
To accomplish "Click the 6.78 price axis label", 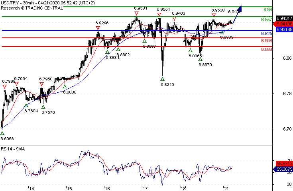I will 287,94.
